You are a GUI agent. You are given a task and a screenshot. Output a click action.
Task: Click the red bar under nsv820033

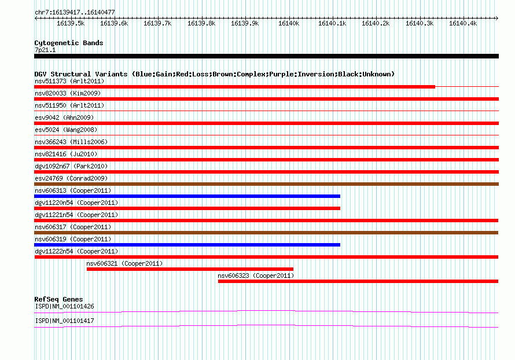(266, 99)
